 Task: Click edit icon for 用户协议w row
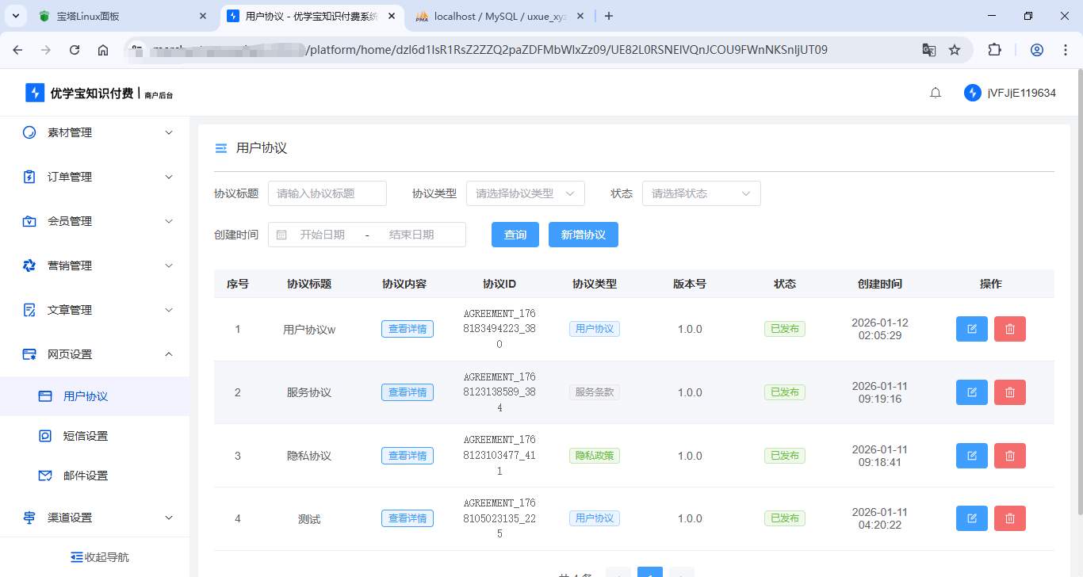click(x=971, y=329)
